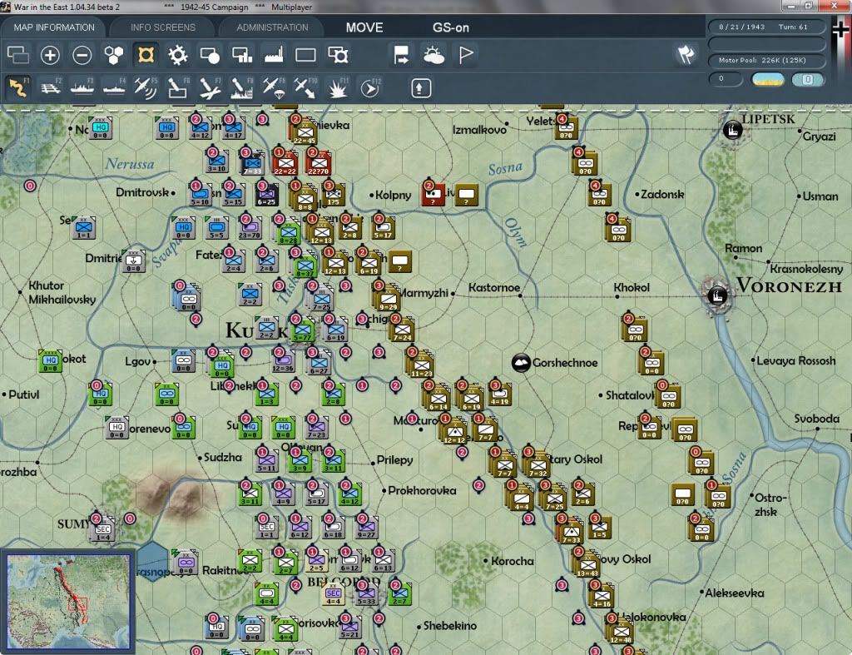Select the Bomb Unit mode (F6) icon
This screenshot has width=852, height=655.
(x=178, y=87)
